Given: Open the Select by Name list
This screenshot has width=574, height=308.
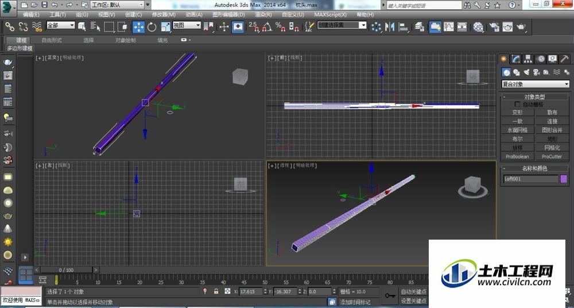Looking at the screenshot, I should [95, 26].
